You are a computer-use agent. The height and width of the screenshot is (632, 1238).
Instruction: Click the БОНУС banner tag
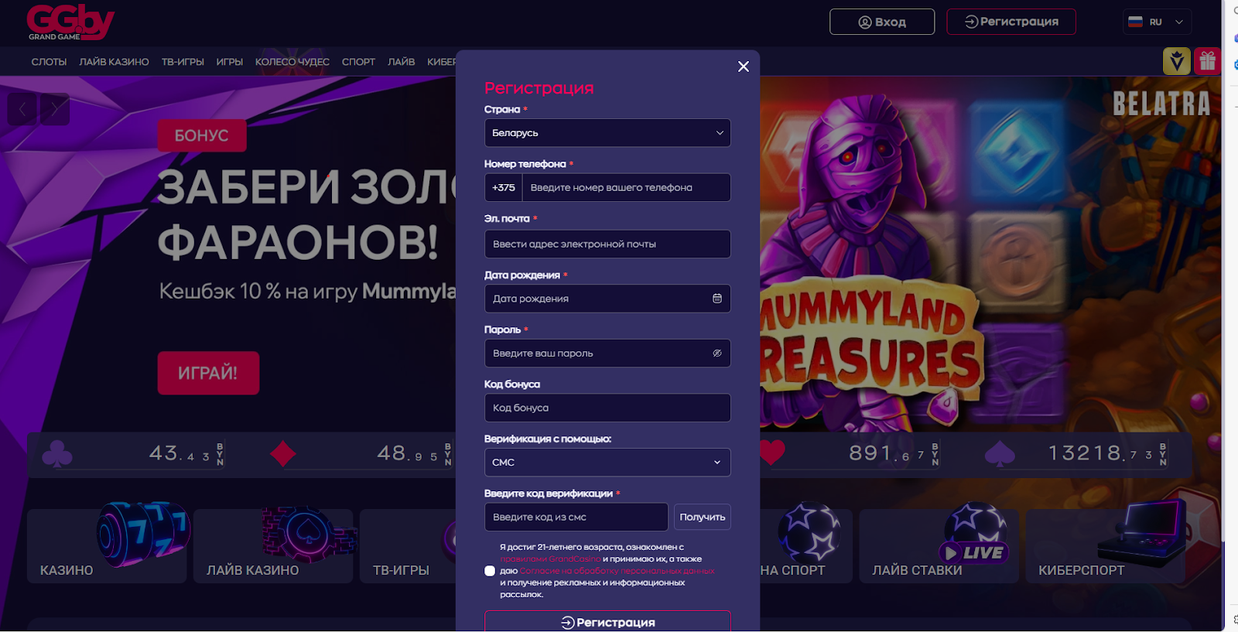pyautogui.click(x=202, y=135)
